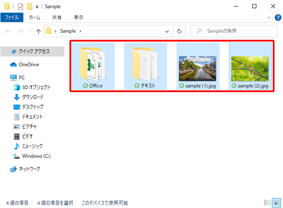Open the Customize Quick Access Toolbar dropdown
The width and height of the screenshot is (283, 208).
pyautogui.click(x=37, y=7)
